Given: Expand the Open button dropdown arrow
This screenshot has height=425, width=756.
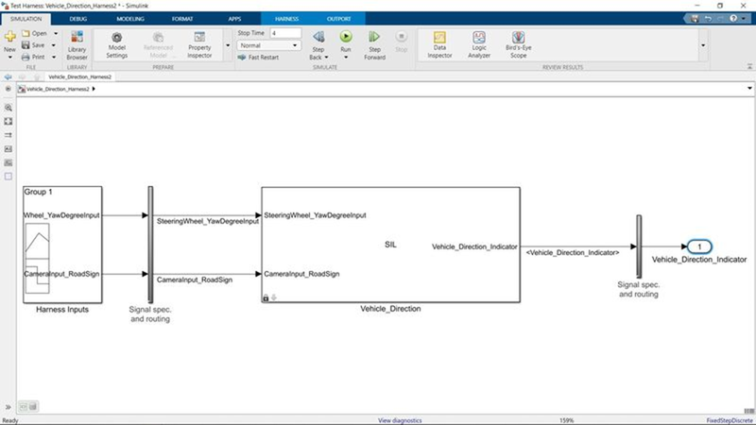Looking at the screenshot, I should pos(56,33).
